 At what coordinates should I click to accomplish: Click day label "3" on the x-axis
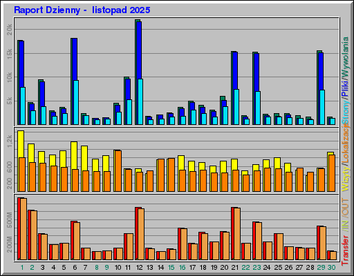click(x=43, y=268)
